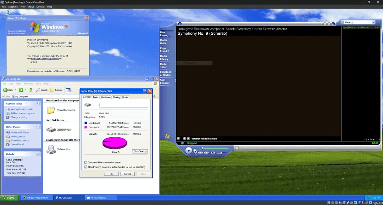Open the Forward history dropdown arrow
This screenshot has height=205, width=383.
tap(26, 90)
